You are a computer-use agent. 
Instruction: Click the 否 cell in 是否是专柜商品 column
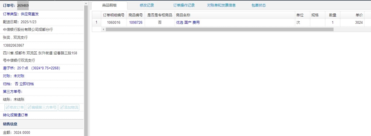point(160,23)
